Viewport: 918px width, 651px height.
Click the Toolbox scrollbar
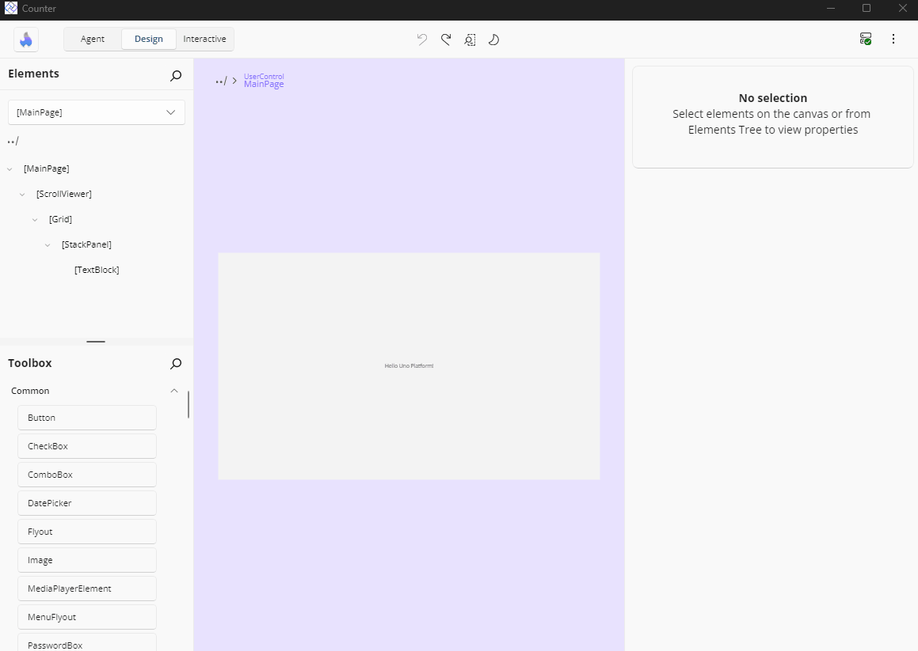tap(188, 404)
